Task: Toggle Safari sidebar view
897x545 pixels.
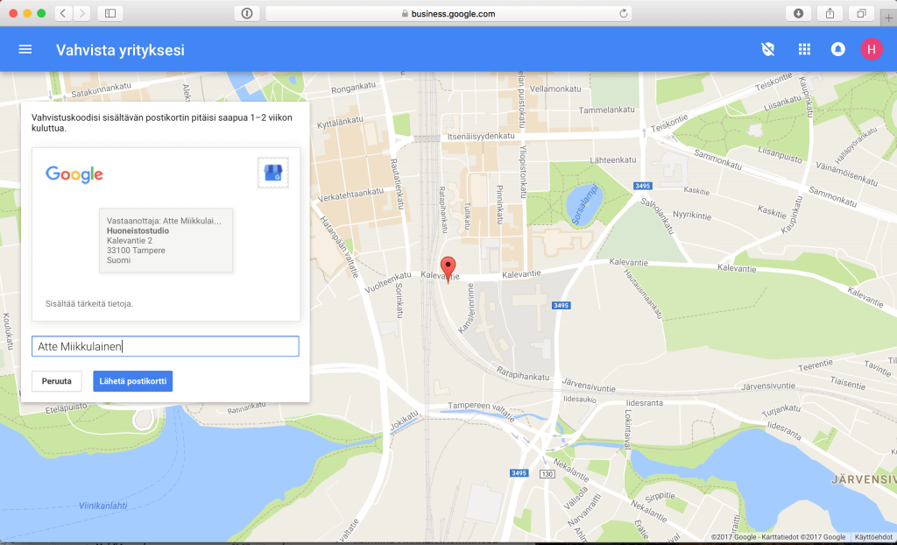Action: point(110,13)
